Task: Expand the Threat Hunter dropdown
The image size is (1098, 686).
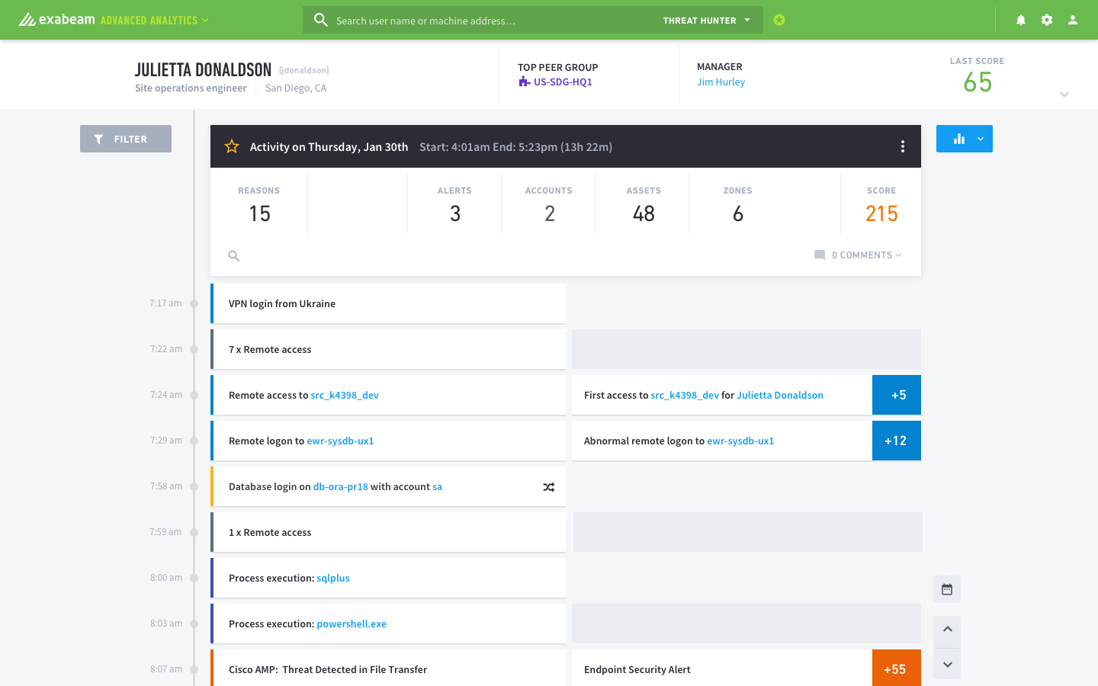Action: coord(706,21)
